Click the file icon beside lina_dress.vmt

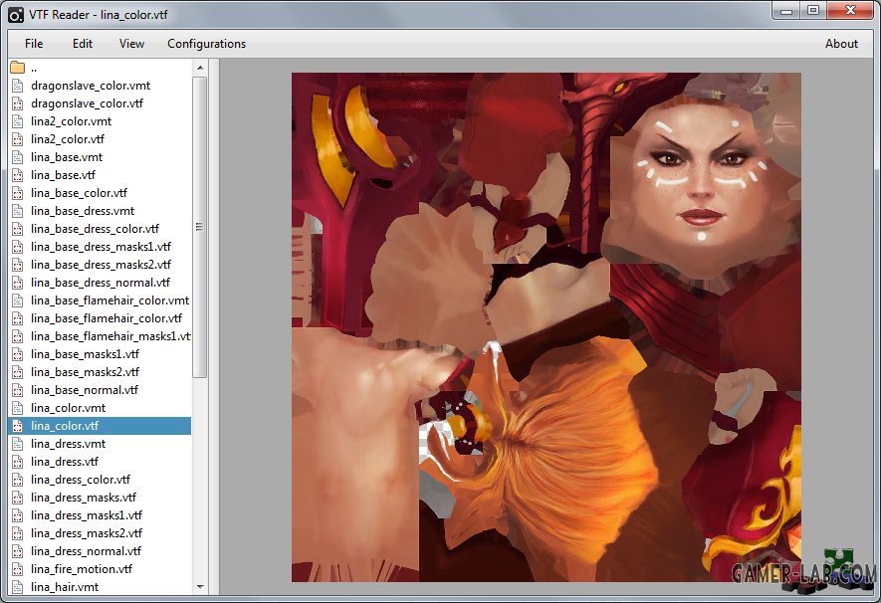tap(17, 444)
